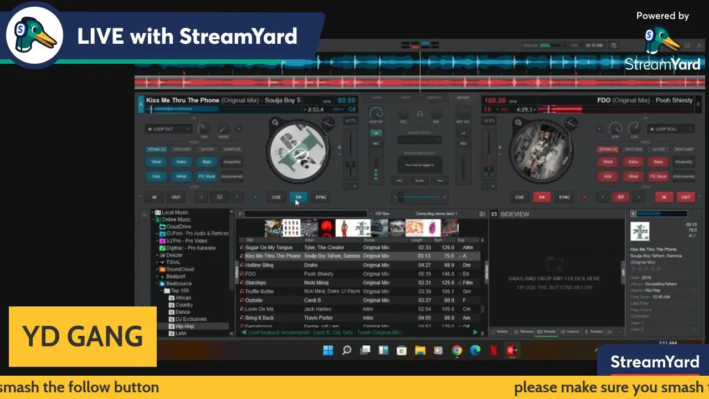Collapse the Top 100 folder node
Viewport: 709px width, 399px height.
tap(162, 291)
